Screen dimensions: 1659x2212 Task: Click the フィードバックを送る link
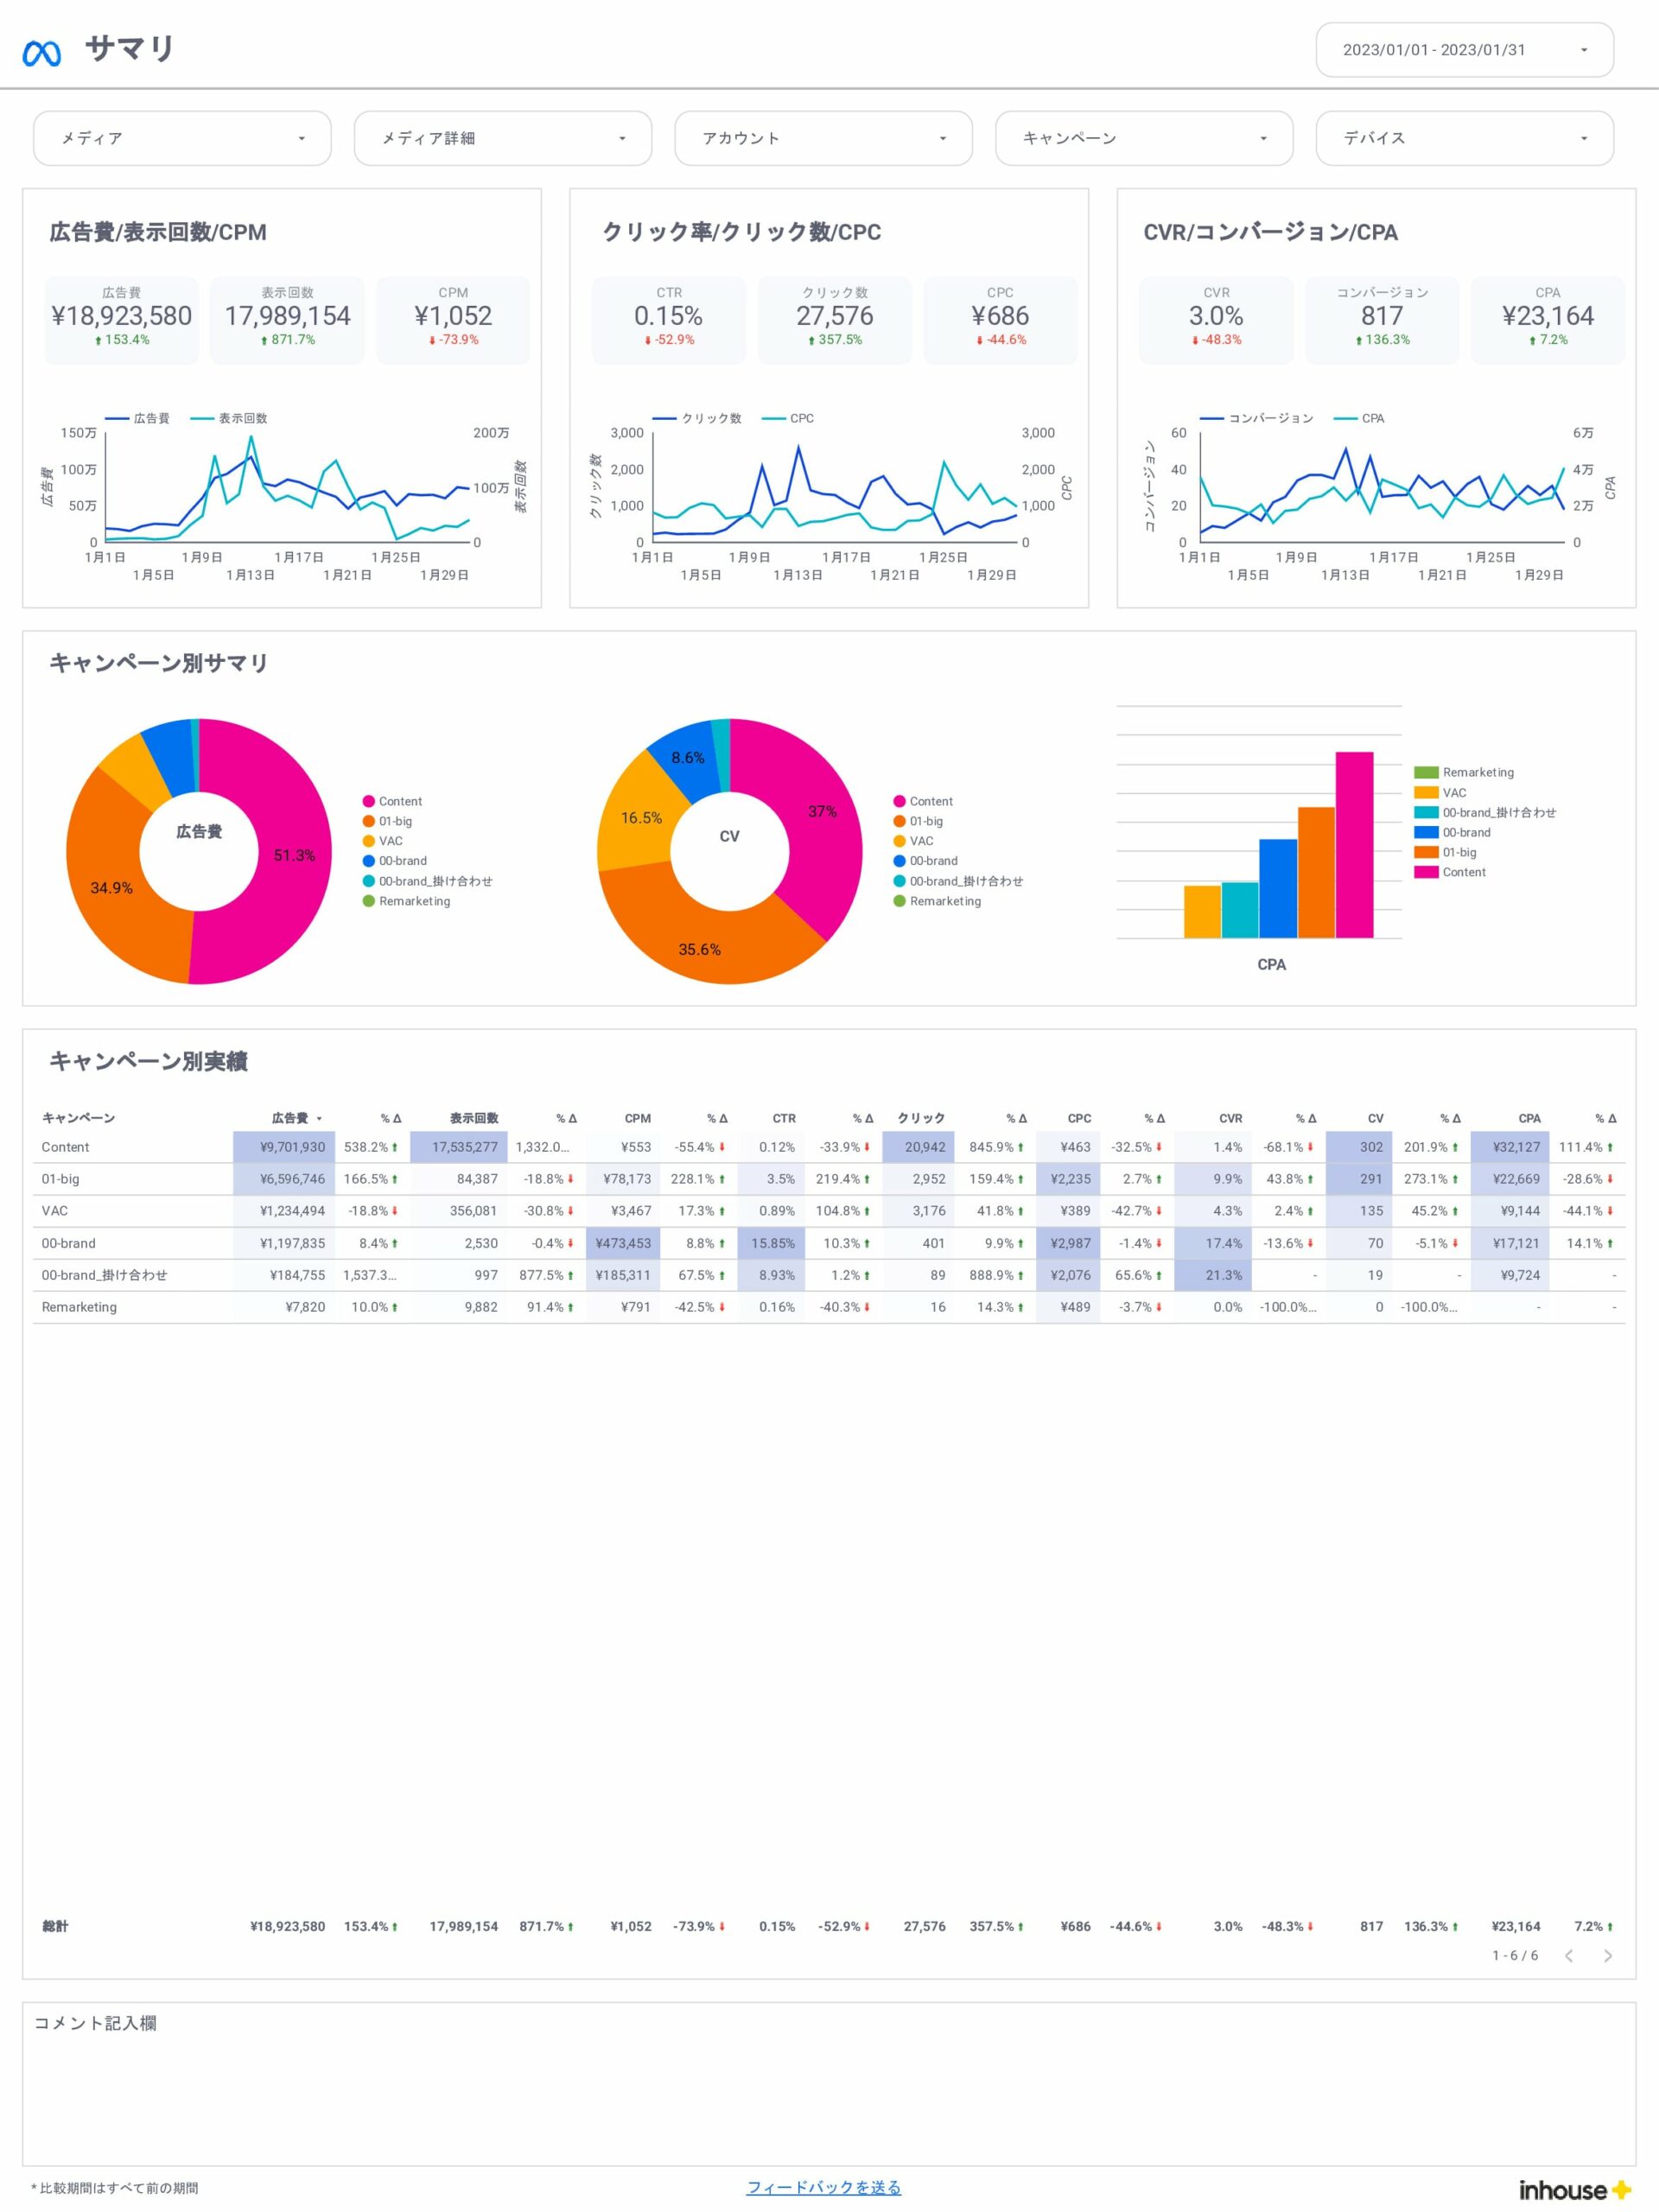(x=823, y=2187)
